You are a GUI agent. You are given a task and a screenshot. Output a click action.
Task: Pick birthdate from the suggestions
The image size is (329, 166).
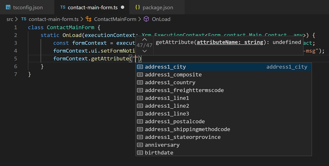(x=224, y=153)
